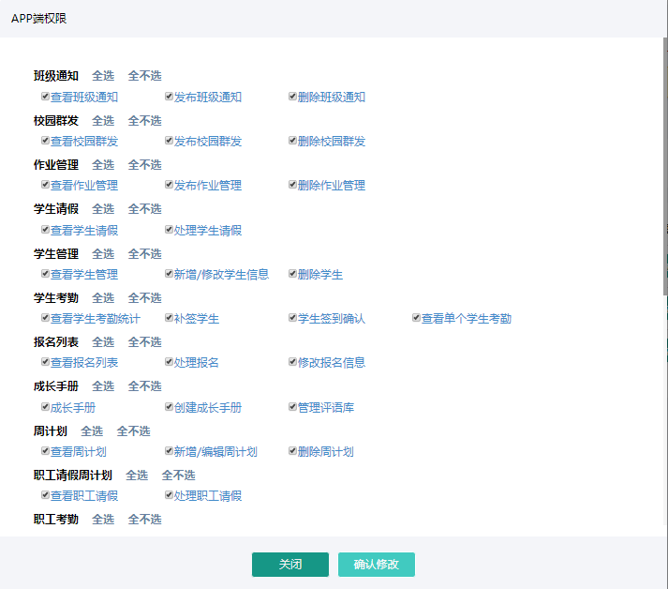Toggle 处理学生请假 checkbox
Image resolution: width=668 pixels, height=589 pixels.
point(169,230)
